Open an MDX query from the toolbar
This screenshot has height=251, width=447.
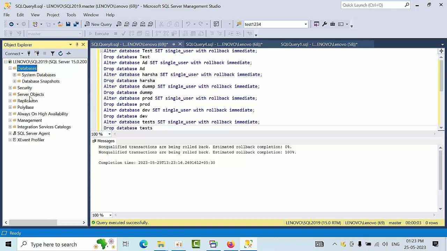(x=127, y=24)
